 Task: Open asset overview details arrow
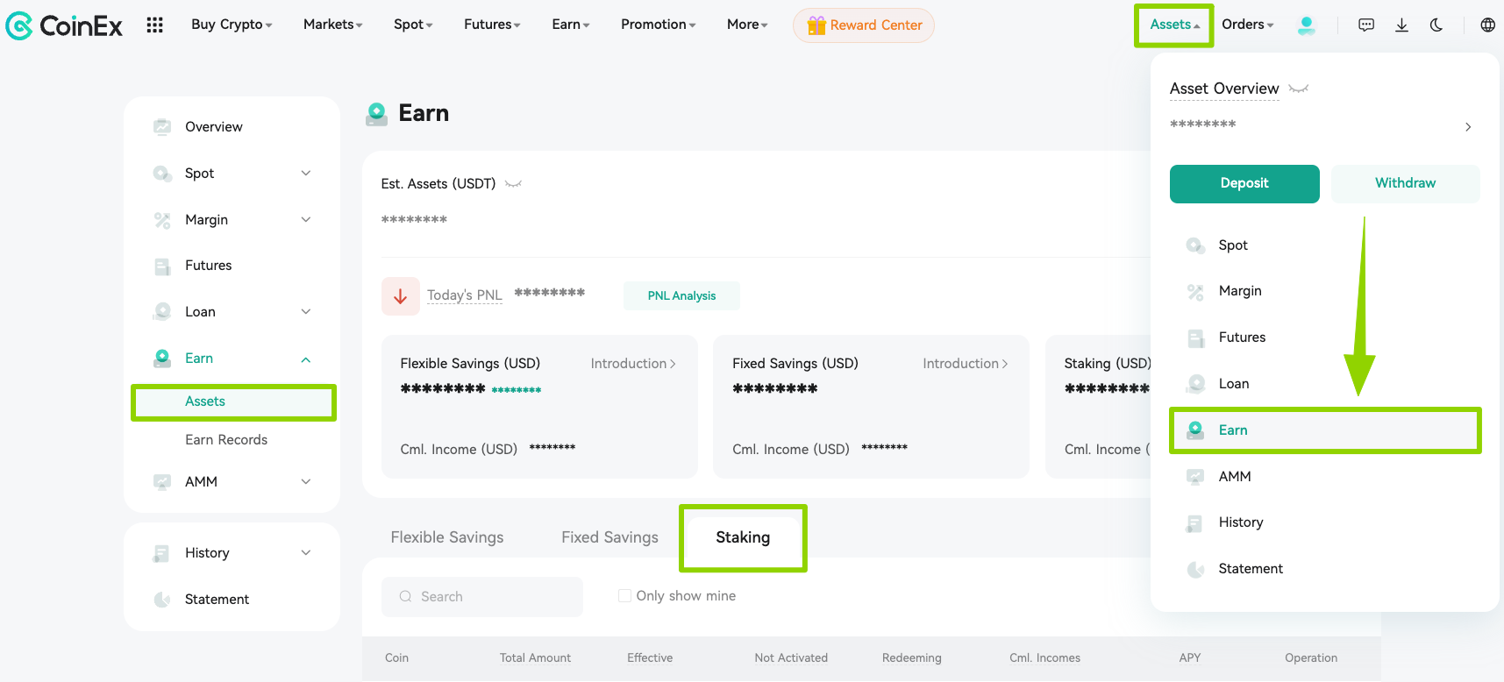pyautogui.click(x=1468, y=128)
